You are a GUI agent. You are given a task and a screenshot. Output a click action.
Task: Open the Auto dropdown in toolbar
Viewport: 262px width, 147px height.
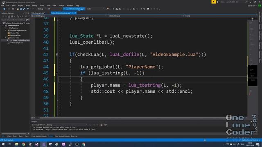tap(95, 9)
